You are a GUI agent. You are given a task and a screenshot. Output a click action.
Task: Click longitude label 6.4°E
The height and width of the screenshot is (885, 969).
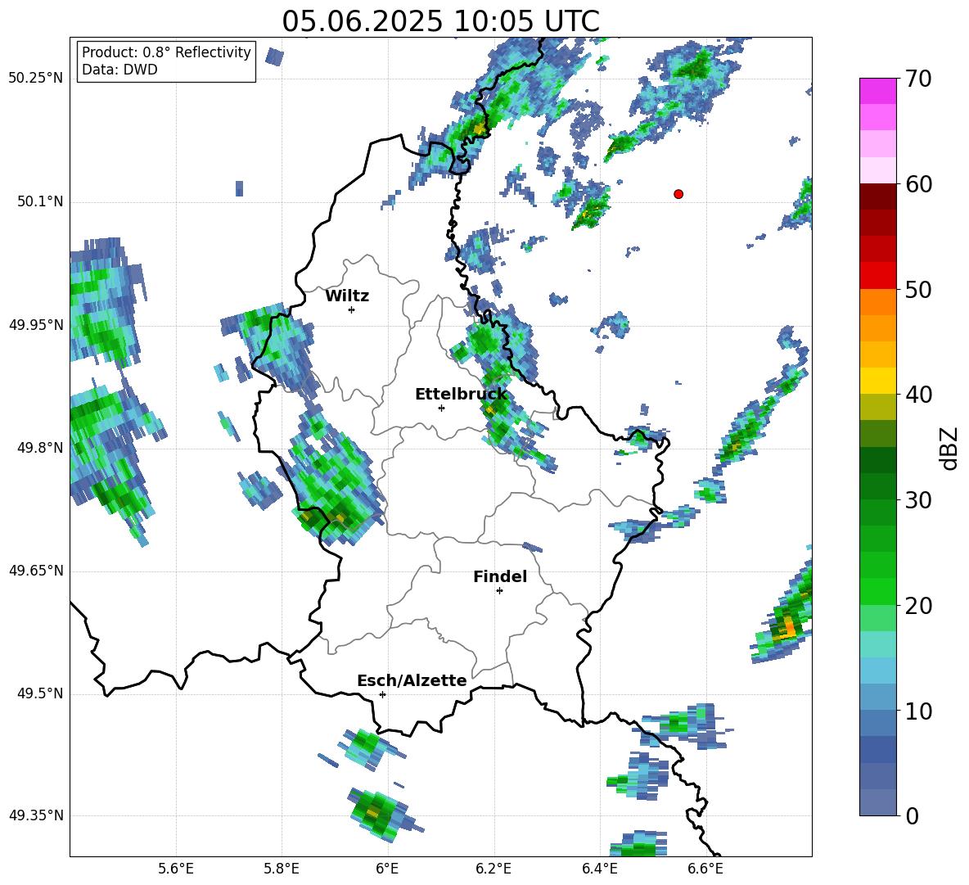click(599, 869)
